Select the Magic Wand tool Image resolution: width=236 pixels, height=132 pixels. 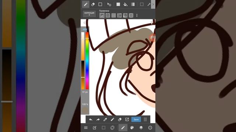pos(149,4)
